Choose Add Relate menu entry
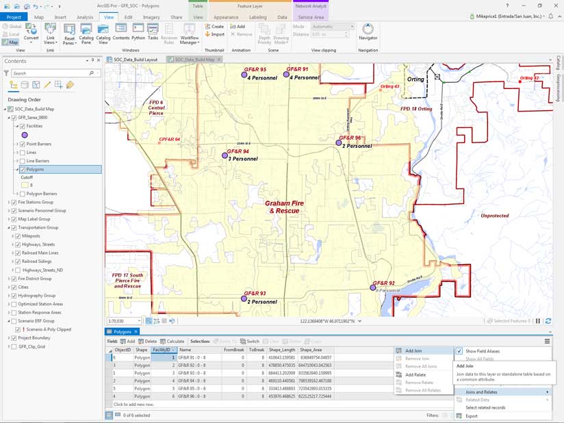Viewport: 564px width, 423px height. tap(424, 375)
